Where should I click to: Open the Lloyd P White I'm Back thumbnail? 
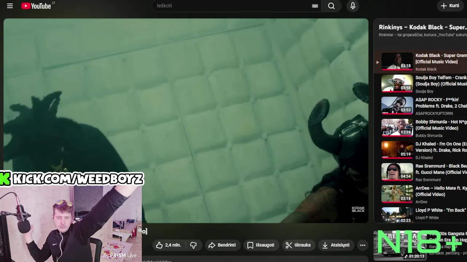pyautogui.click(x=397, y=215)
